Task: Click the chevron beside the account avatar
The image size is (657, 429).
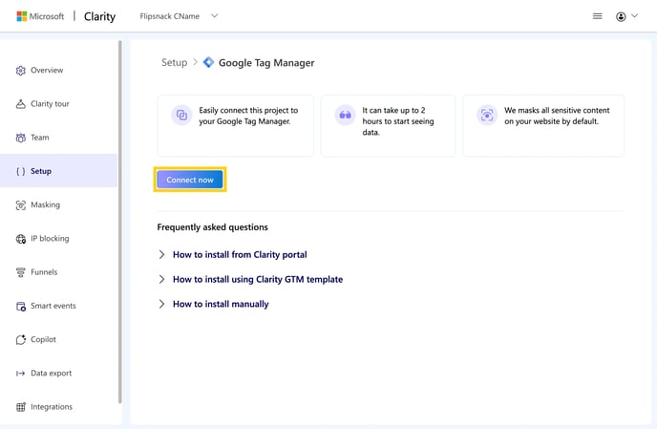Action: (634, 16)
